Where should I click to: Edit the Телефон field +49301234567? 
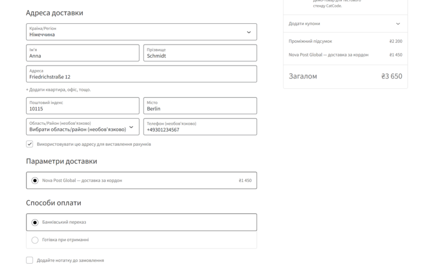point(200,126)
